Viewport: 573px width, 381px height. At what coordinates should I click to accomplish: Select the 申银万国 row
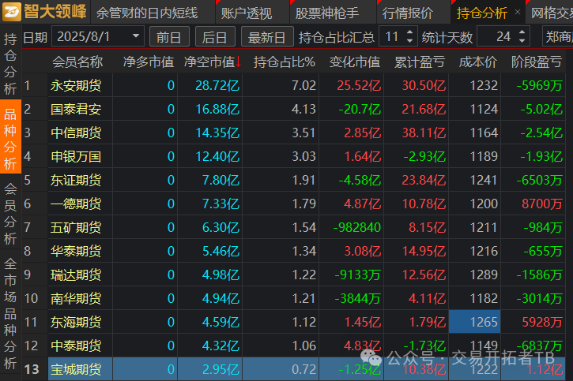tap(294, 156)
